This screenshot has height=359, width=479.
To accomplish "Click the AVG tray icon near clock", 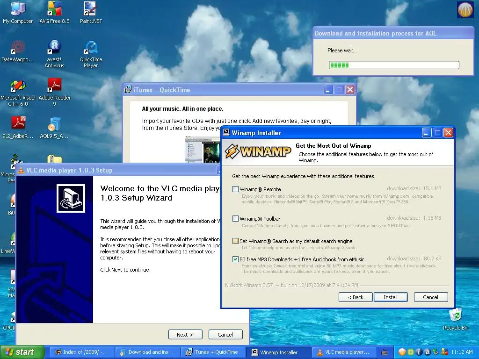I will tap(444, 352).
